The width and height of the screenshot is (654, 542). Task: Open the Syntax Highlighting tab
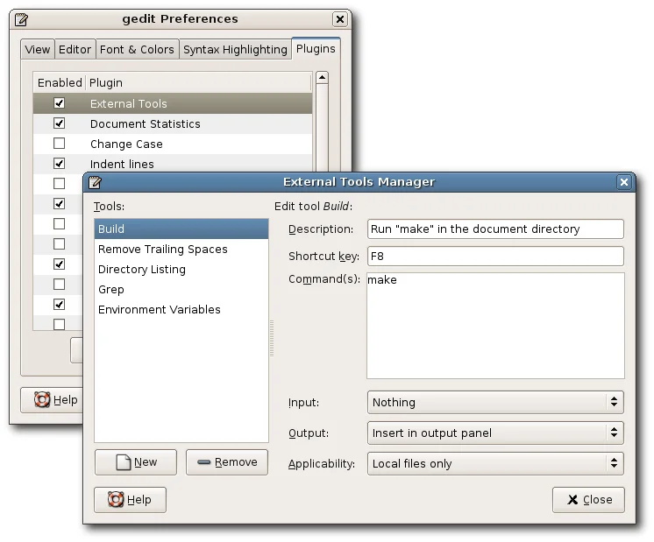click(x=235, y=50)
